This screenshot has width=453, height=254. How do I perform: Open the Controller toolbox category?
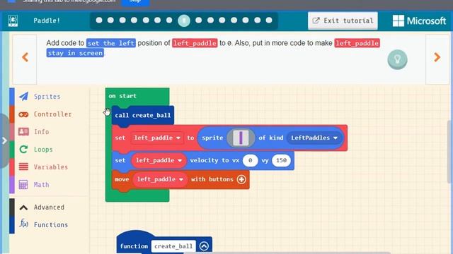pyautogui.click(x=49, y=114)
